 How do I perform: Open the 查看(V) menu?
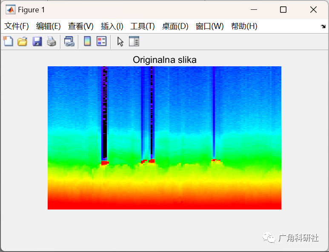pyautogui.click(x=81, y=26)
